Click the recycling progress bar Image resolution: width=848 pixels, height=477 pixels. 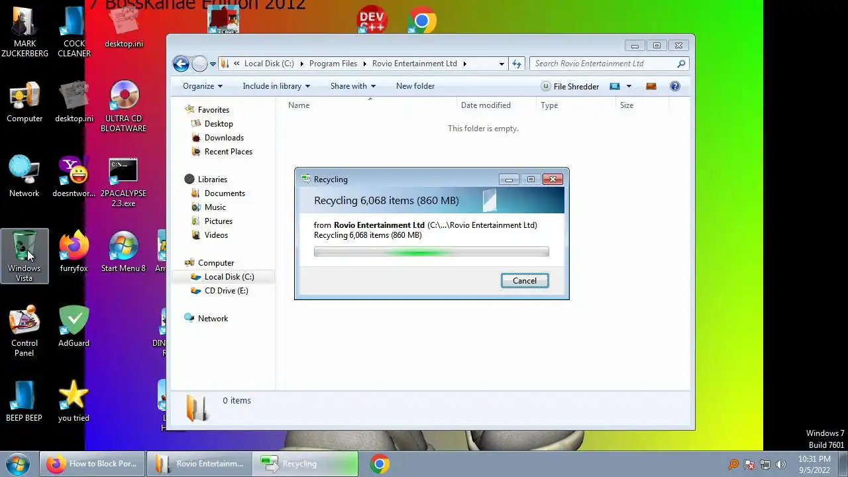pyautogui.click(x=431, y=252)
